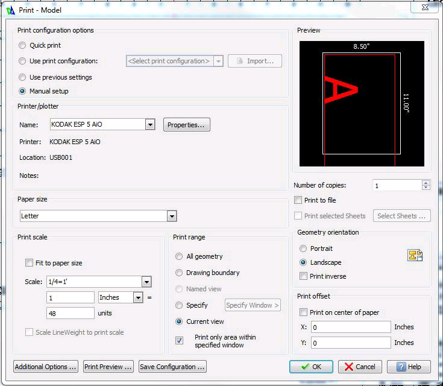Viewport: 443px width, 386px height.
Task: Click the printer Properties button
Action: click(x=186, y=125)
